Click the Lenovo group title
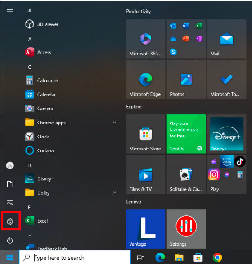Image resolution: width=252 pixels, height=264 pixels. tap(134, 202)
